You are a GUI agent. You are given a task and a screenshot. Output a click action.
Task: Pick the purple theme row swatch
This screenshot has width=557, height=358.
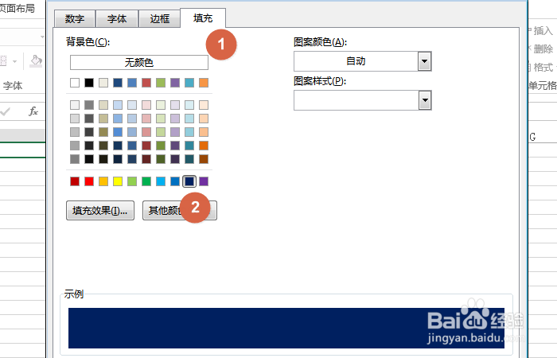click(x=175, y=83)
